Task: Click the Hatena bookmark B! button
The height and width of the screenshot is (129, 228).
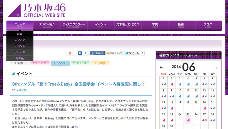Action: click(80, 53)
